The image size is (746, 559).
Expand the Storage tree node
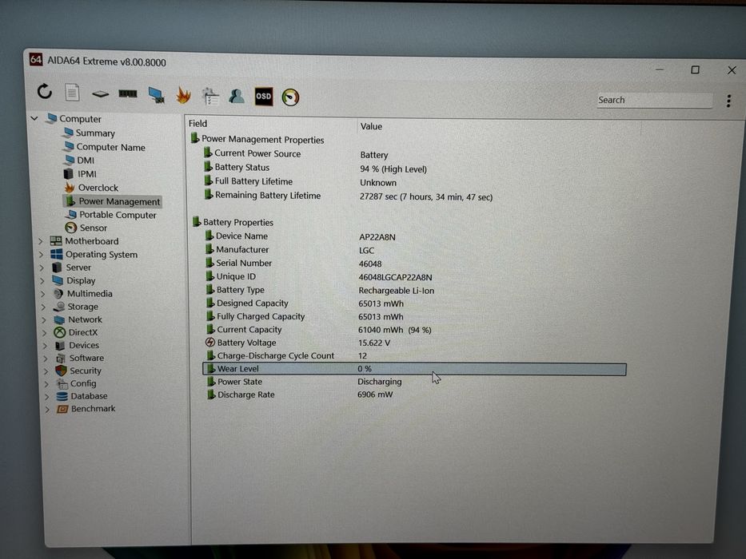pos(43,307)
